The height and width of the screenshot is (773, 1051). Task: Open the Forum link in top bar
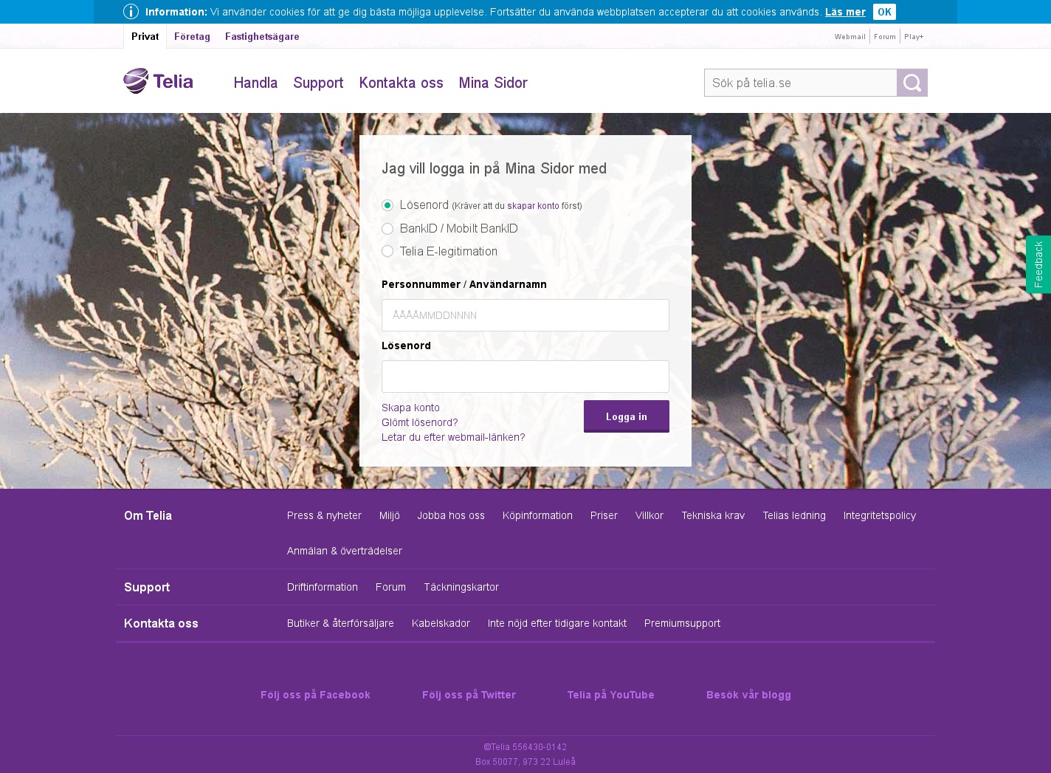tap(885, 36)
